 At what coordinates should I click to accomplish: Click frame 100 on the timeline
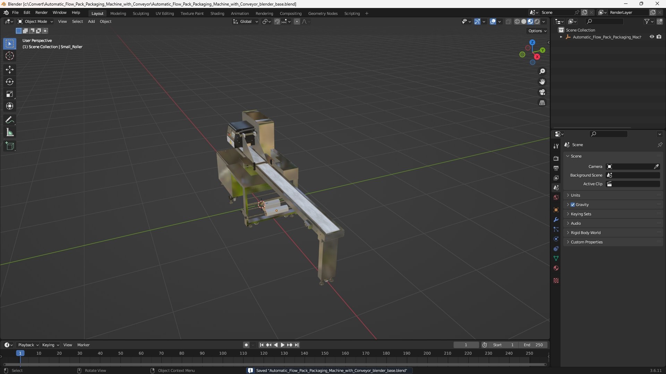(x=223, y=353)
